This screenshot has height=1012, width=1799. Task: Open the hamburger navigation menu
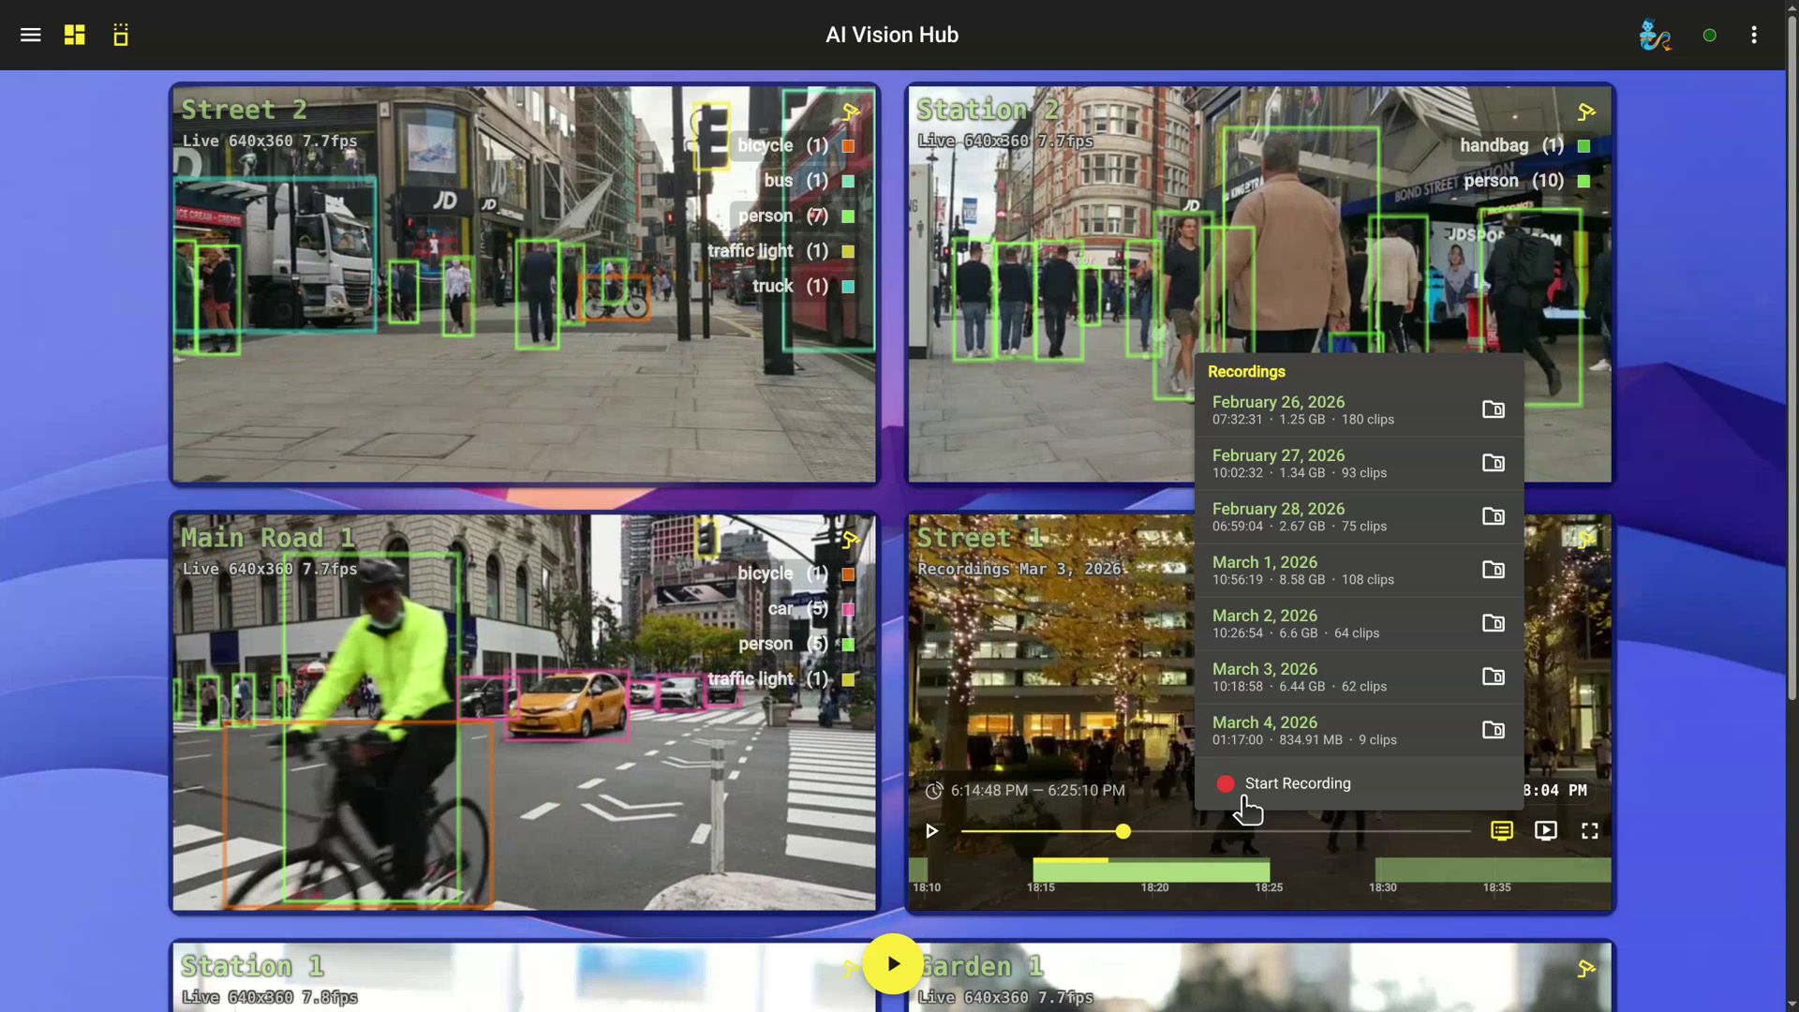[30, 35]
